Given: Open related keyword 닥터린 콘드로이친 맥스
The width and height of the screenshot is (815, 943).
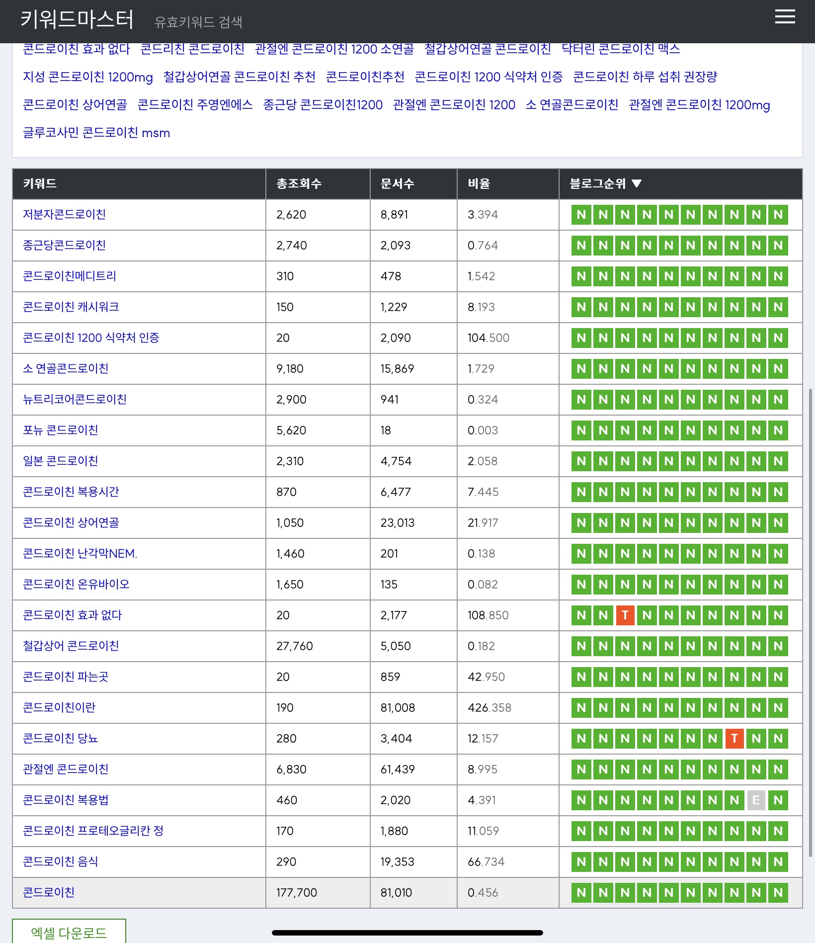Looking at the screenshot, I should pos(621,49).
